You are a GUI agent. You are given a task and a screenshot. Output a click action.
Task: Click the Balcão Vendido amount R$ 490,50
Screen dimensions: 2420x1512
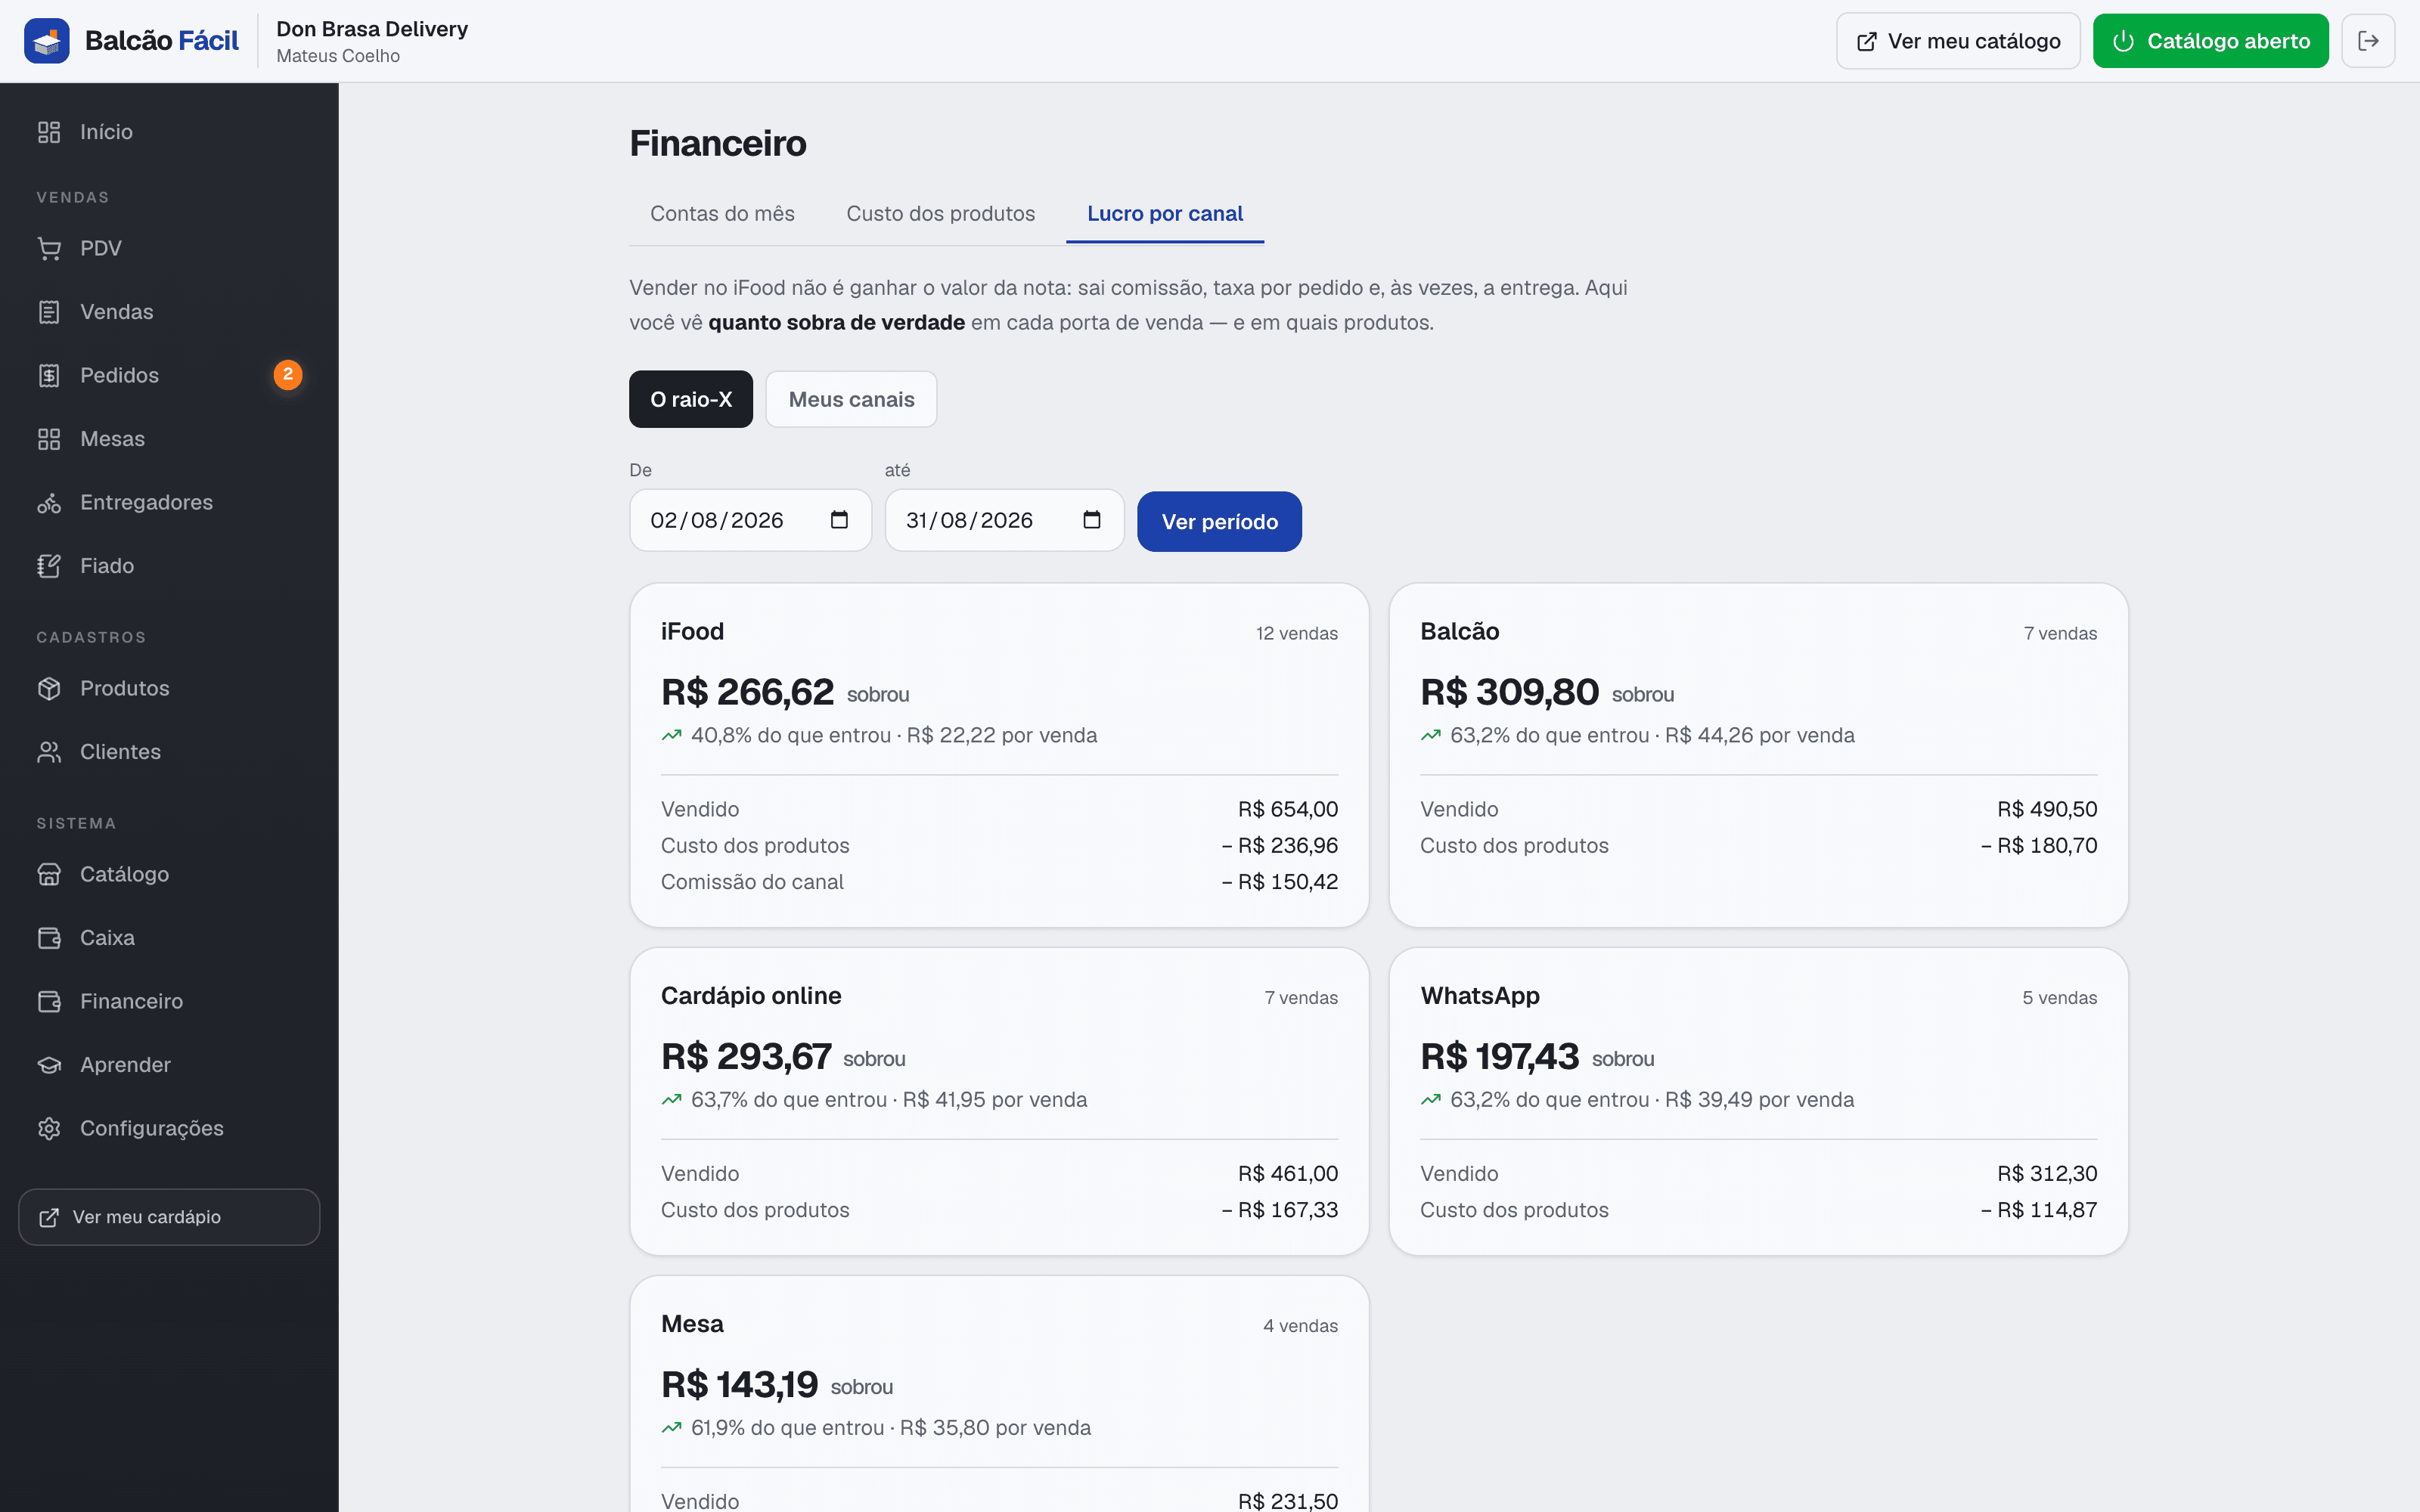click(2047, 809)
